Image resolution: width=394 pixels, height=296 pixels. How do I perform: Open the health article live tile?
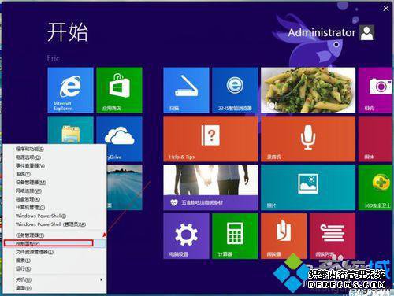[210, 187]
